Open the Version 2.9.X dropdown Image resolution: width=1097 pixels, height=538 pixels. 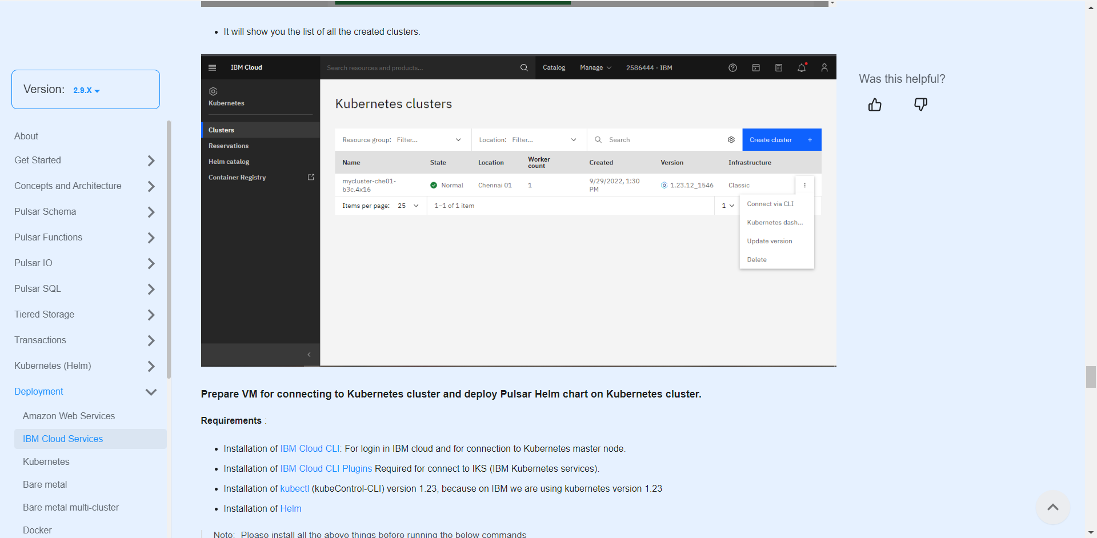(86, 90)
